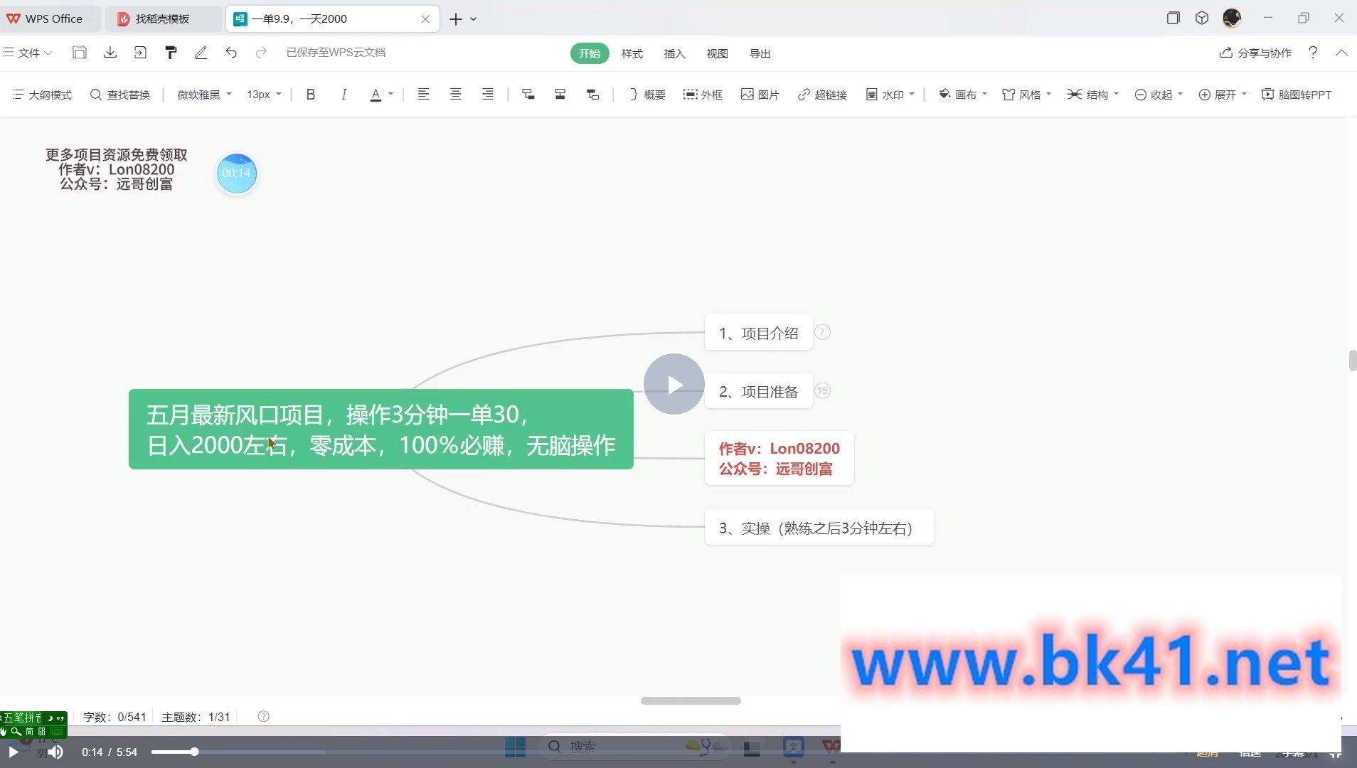Open the expand (展开) dropdown
Screen dimensions: 1357x768
click(1223, 95)
